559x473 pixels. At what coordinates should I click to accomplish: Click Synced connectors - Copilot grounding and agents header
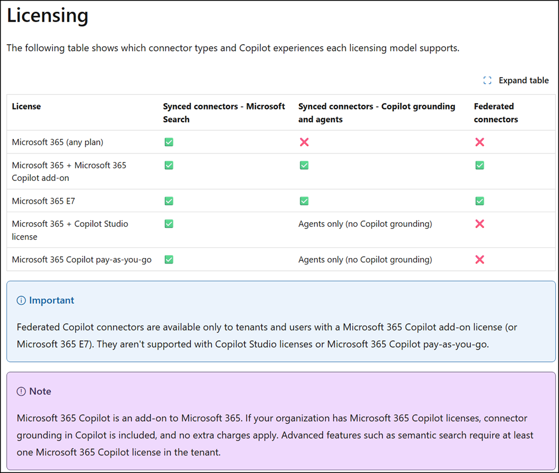(x=377, y=113)
